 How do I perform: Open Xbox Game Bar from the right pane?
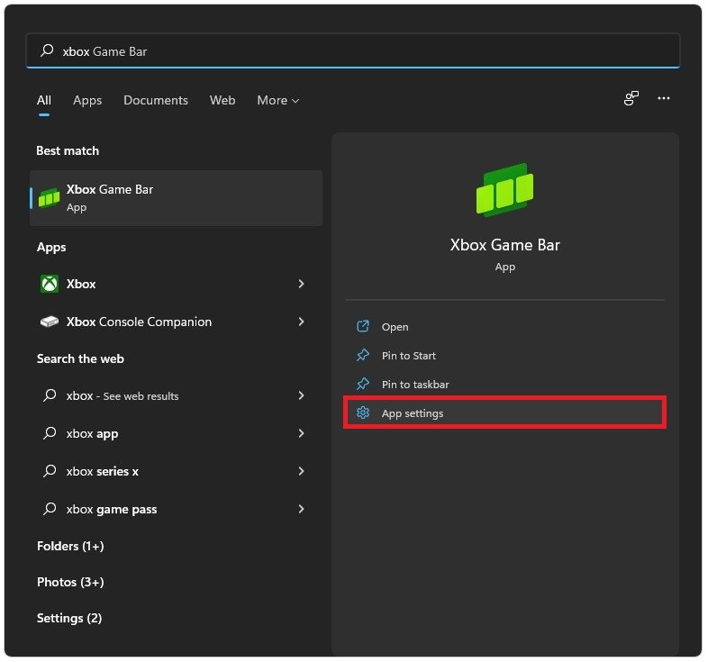coord(395,327)
